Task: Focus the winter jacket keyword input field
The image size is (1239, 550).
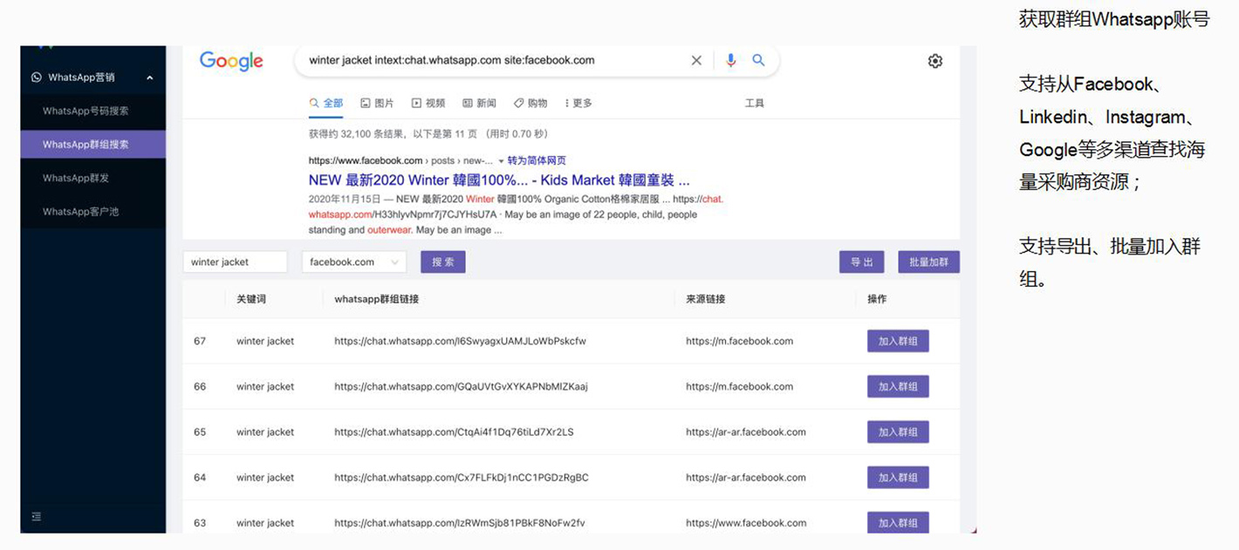Action: coord(235,261)
